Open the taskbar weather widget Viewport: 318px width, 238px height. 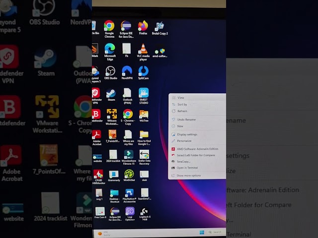(x=104, y=234)
